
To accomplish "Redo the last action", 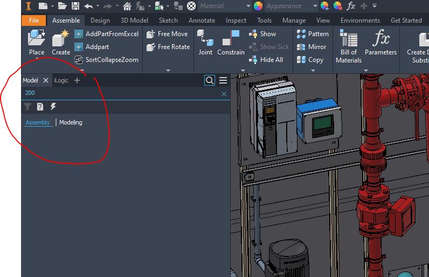I will pyautogui.click(x=108, y=6).
